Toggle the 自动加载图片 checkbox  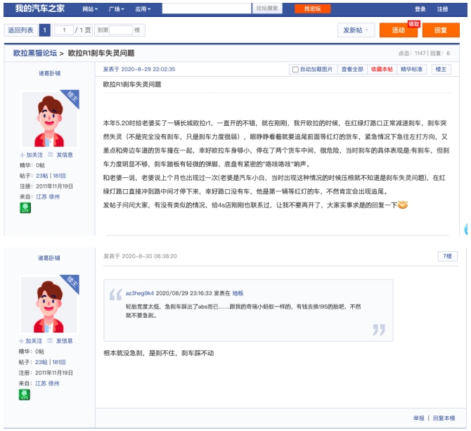pos(295,70)
